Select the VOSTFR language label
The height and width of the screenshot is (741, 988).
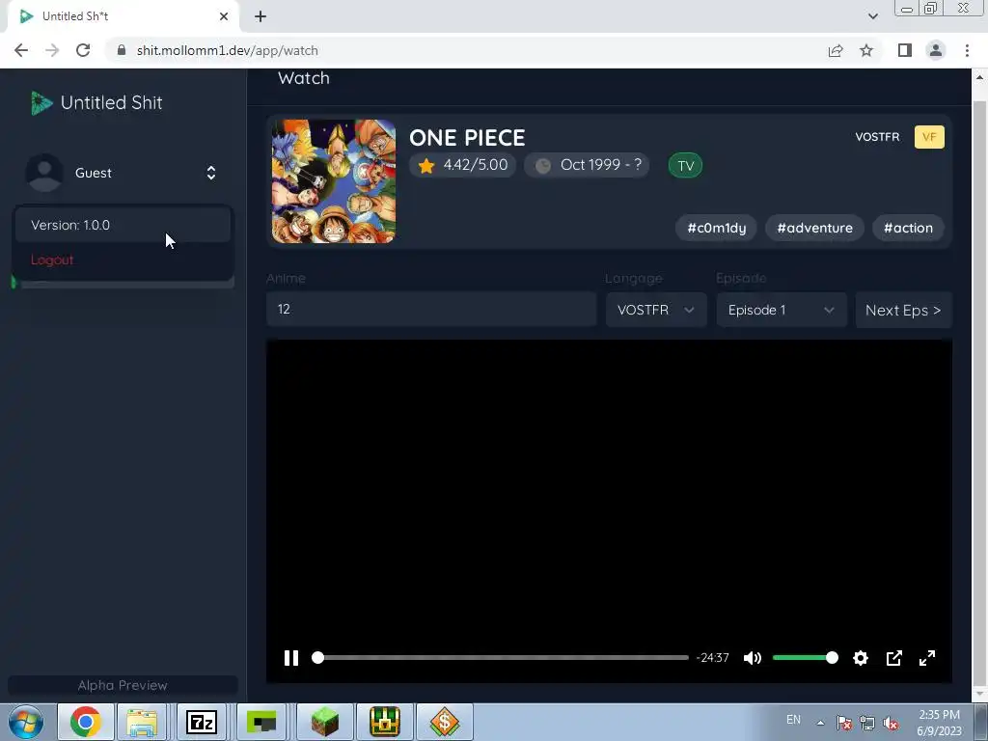click(877, 137)
